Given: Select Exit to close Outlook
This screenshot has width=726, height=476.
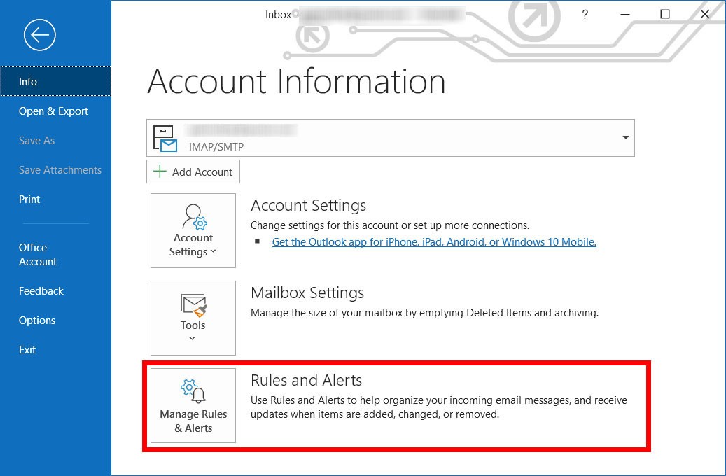Looking at the screenshot, I should (x=27, y=349).
